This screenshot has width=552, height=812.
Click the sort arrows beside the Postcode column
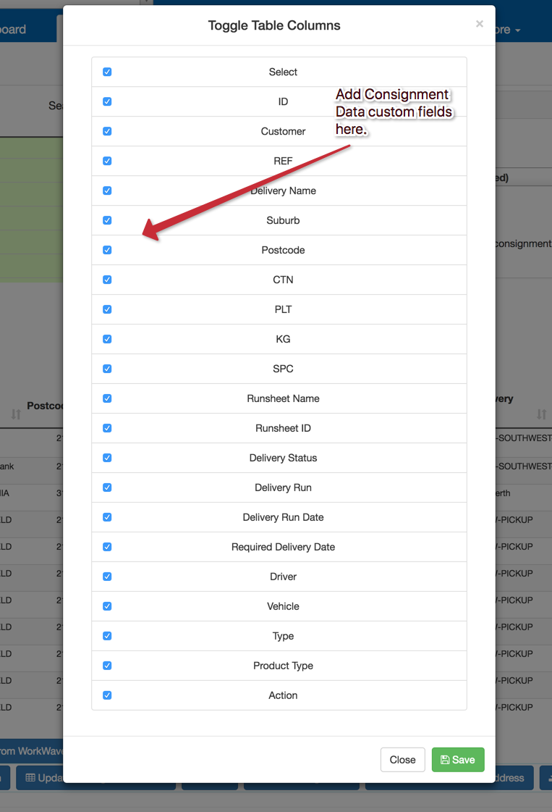(16, 414)
